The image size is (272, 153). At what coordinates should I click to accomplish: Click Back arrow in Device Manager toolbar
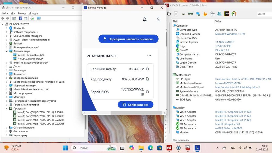[3, 18]
